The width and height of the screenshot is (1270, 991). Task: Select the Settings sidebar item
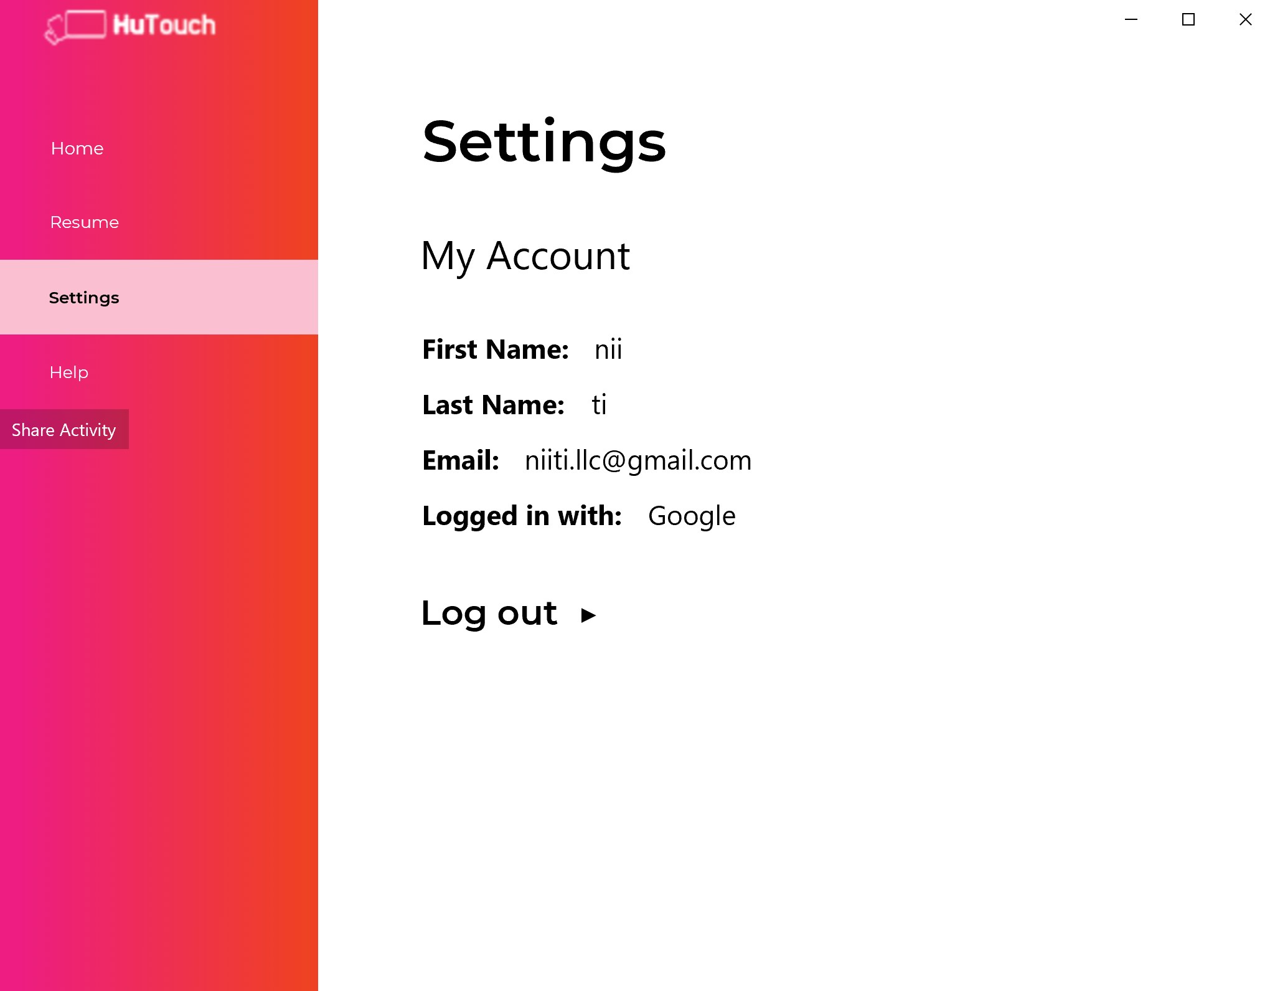click(84, 298)
